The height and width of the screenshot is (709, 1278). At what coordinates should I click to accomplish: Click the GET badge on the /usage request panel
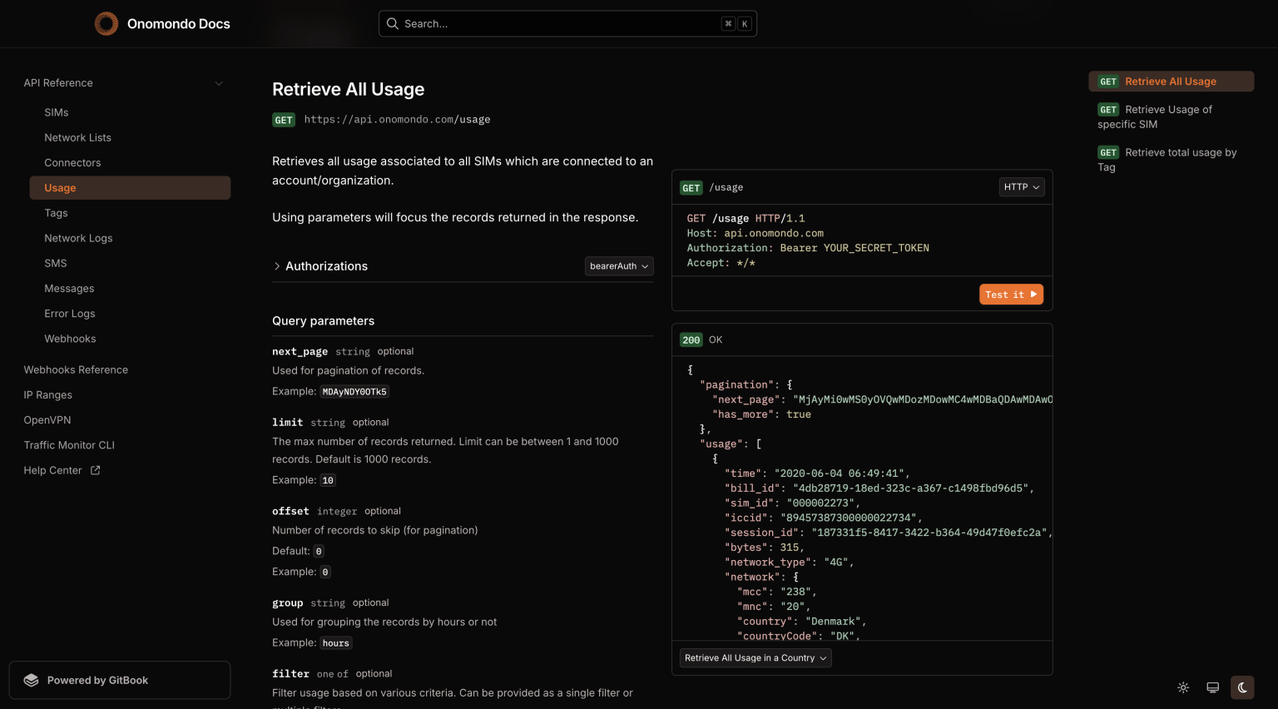(x=691, y=187)
